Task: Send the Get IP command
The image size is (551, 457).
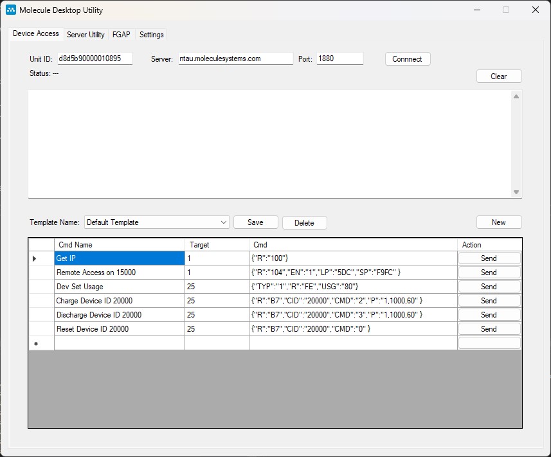Action: click(x=489, y=258)
